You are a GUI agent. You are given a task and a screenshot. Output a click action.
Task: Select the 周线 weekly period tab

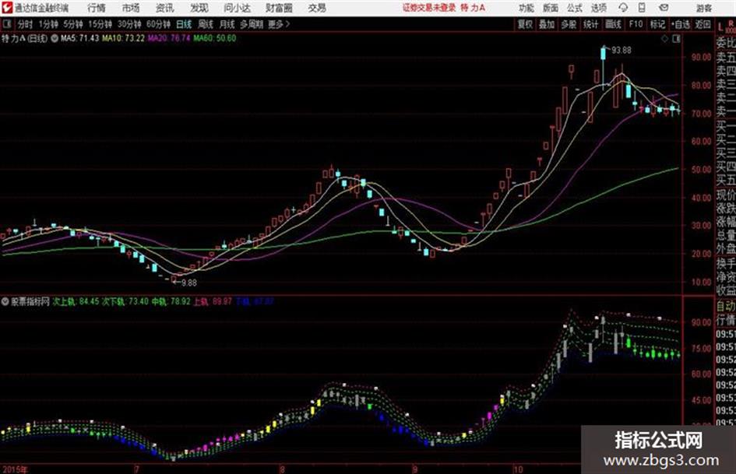click(x=206, y=24)
